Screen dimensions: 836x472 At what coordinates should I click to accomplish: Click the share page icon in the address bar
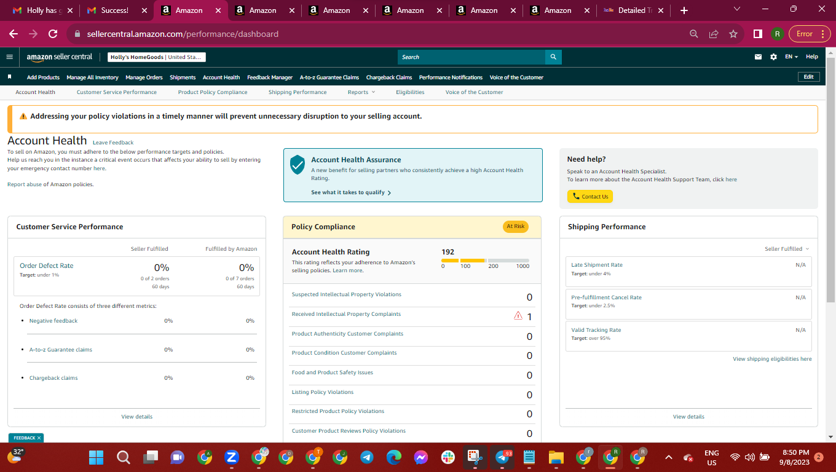tap(714, 34)
